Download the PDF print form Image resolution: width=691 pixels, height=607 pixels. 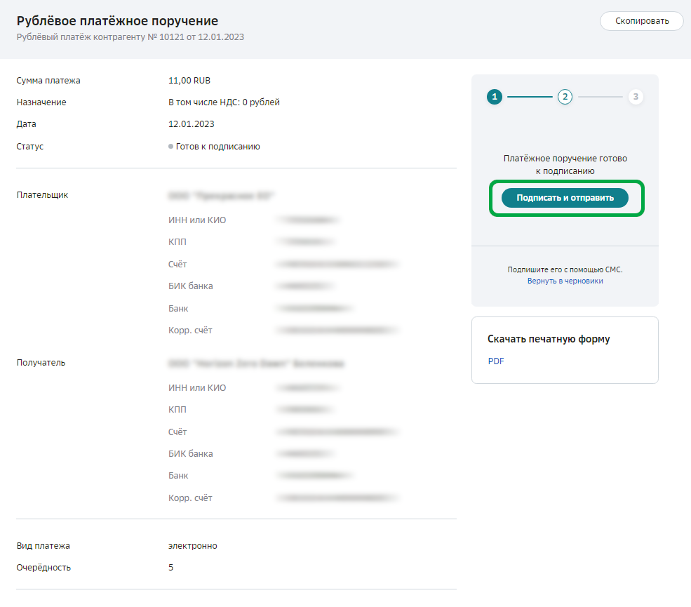tap(495, 361)
